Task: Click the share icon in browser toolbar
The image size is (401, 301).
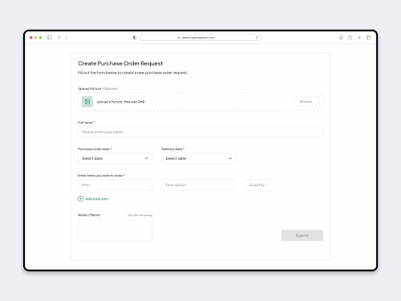Action: (350, 38)
